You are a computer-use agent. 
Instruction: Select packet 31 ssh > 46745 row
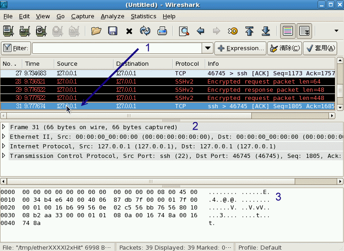point(168,106)
